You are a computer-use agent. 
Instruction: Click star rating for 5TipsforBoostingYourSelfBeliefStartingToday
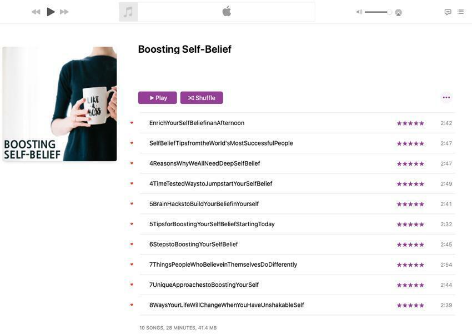click(x=410, y=225)
